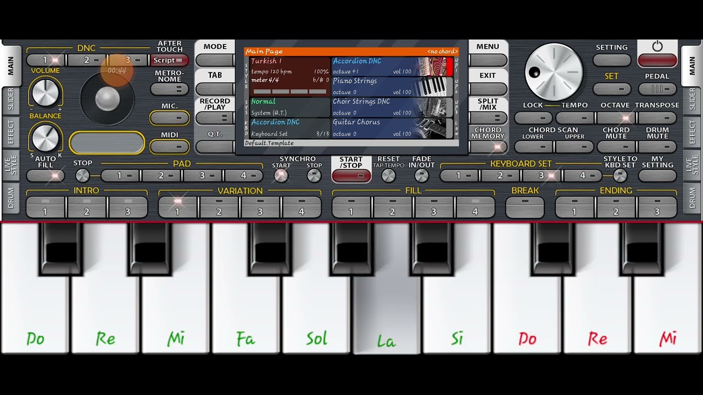Viewport: 703px width, 395px height.
Task: Toggle the Drum Mute button
Action: pyautogui.click(x=657, y=147)
